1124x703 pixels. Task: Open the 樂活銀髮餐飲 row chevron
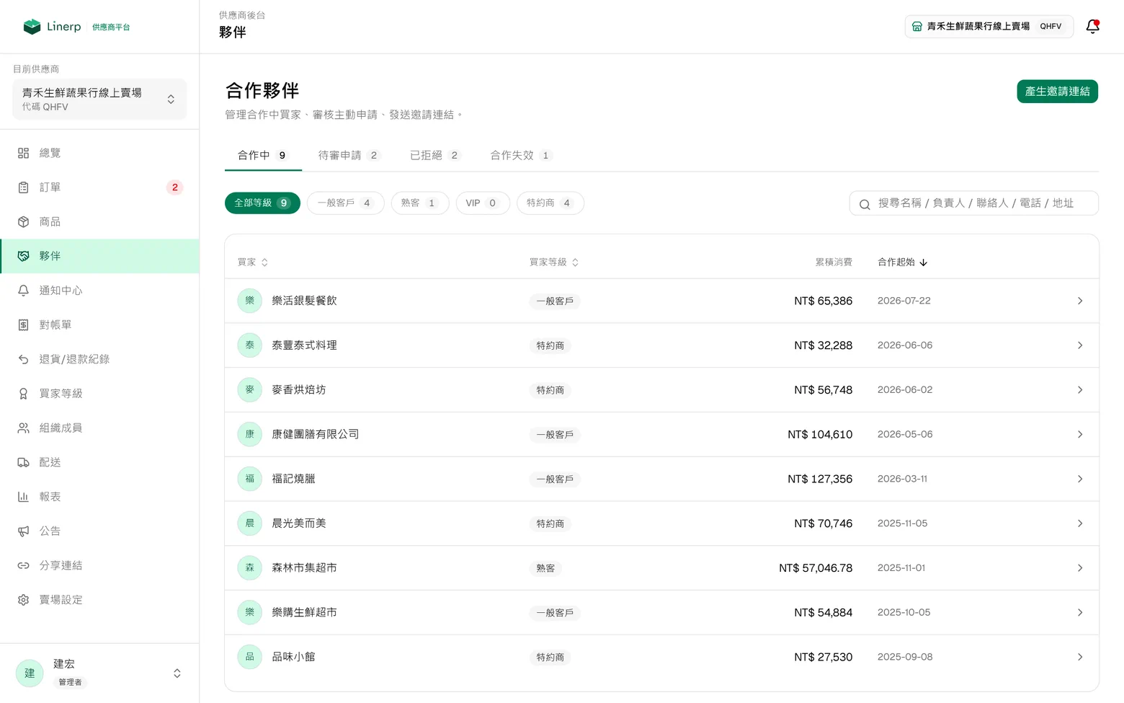[x=1080, y=301]
